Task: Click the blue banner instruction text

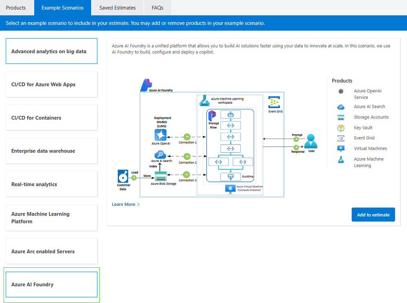Action: point(135,23)
